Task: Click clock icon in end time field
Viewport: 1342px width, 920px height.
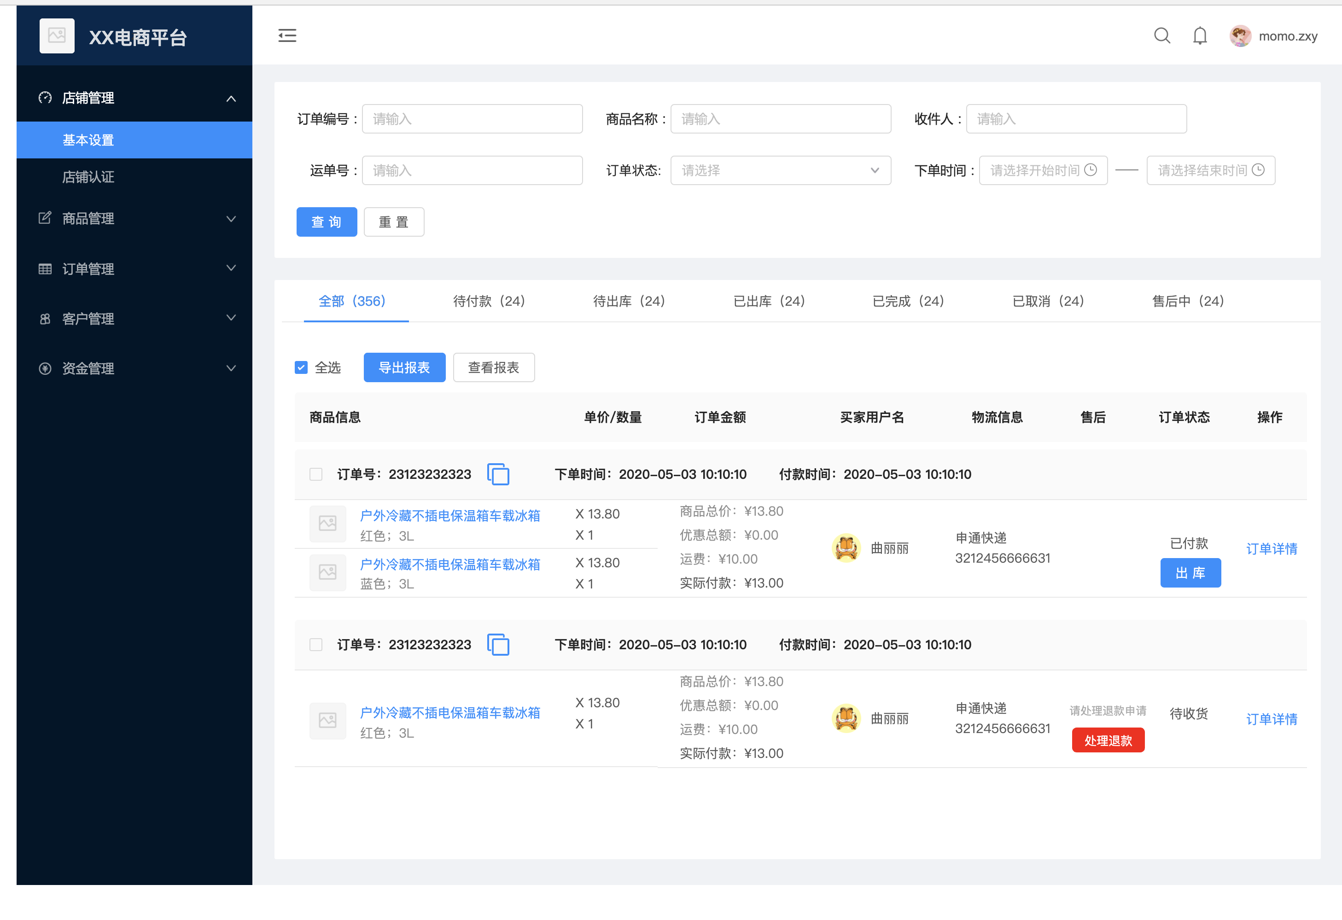Action: click(x=1258, y=170)
